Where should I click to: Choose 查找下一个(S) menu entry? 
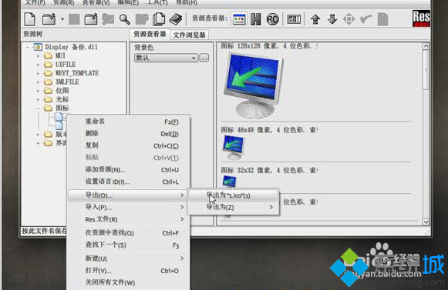(129, 245)
